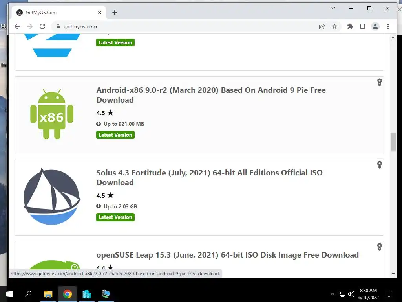View site info via the padlock icon
Image resolution: width=402 pixels, height=302 pixels.
click(58, 26)
